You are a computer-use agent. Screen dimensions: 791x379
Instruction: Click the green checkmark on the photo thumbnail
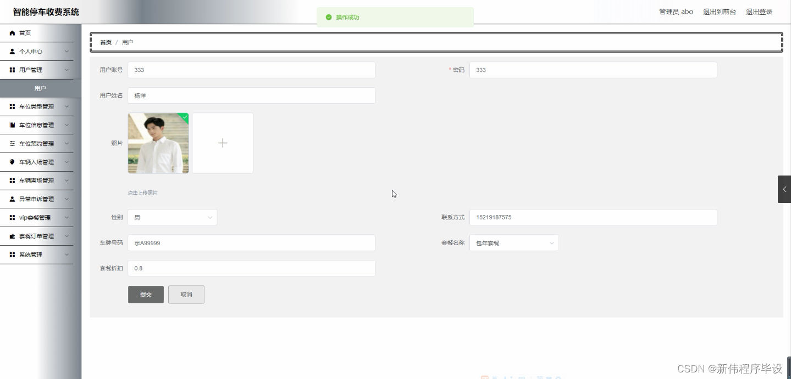point(184,116)
